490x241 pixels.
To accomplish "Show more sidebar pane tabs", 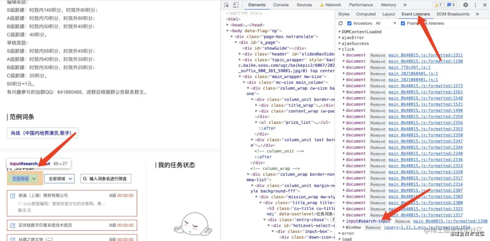I will pyautogui.click(x=477, y=14).
